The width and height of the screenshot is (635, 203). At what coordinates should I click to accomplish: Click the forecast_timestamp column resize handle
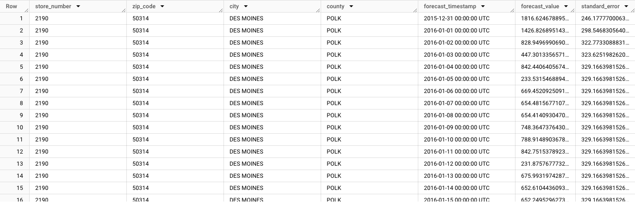click(x=513, y=10)
